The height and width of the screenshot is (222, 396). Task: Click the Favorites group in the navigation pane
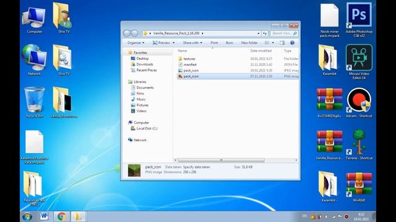(x=140, y=52)
